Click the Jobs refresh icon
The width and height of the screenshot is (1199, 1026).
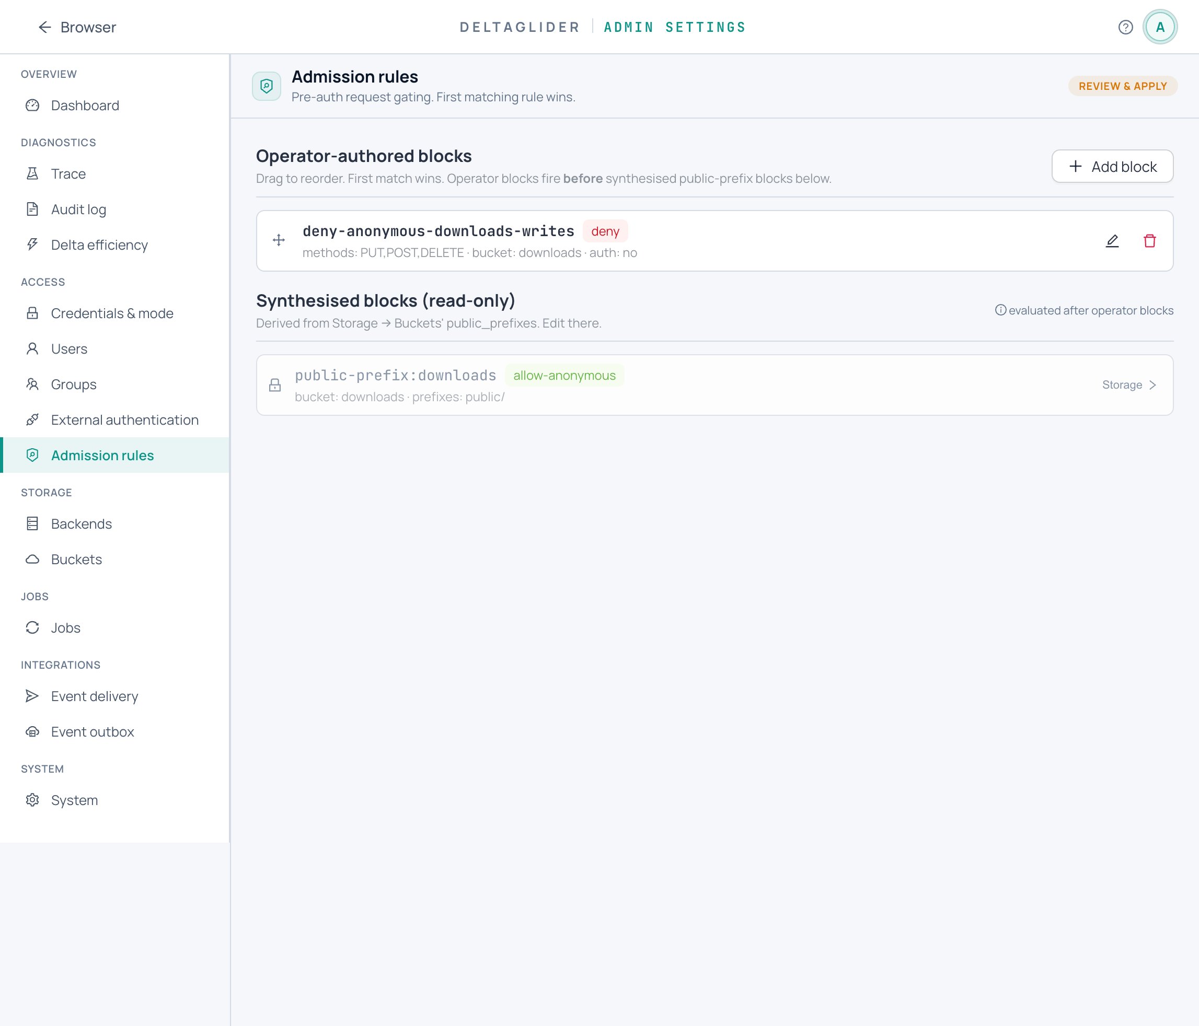pyautogui.click(x=32, y=627)
